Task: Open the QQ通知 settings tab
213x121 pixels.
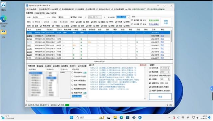Action: coord(48,66)
